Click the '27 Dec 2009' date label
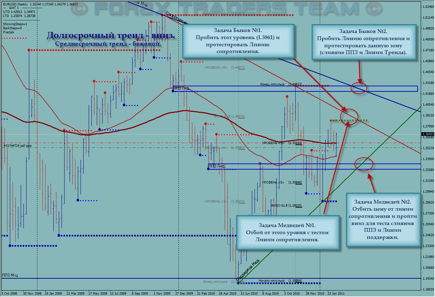The image size is (435, 297). click(184, 293)
